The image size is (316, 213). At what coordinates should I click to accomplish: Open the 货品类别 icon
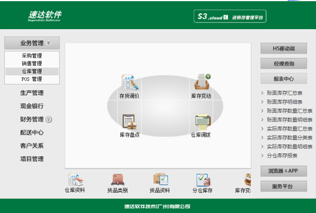tap(118, 179)
